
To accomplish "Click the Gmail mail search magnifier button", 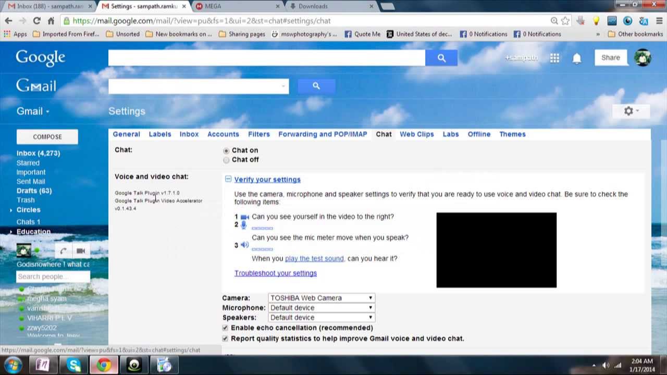I will (x=316, y=86).
